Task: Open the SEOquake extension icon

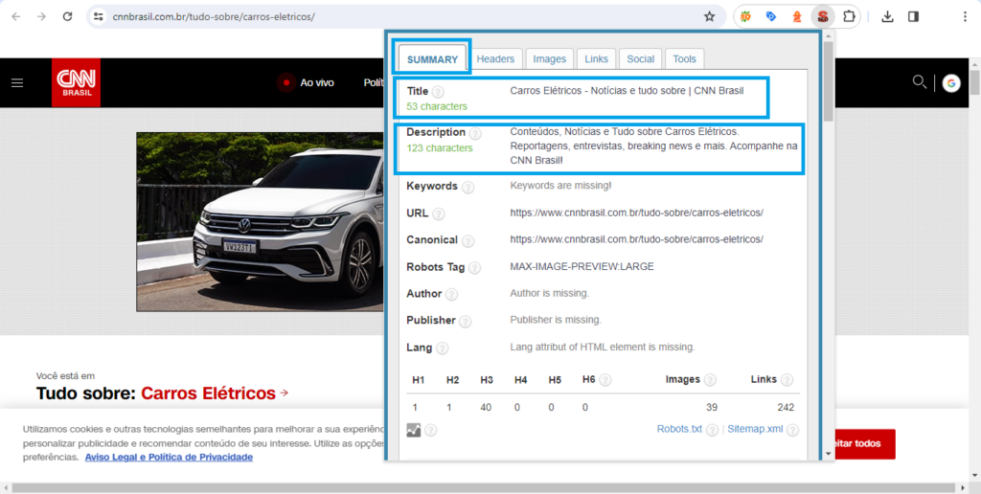Action: point(745,17)
